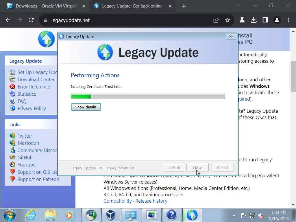Open a new browser tab

184,6
